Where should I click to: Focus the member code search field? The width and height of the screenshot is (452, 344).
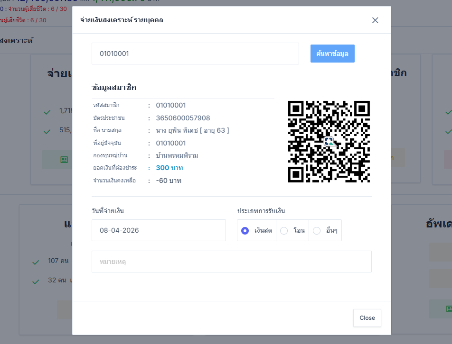tap(195, 54)
